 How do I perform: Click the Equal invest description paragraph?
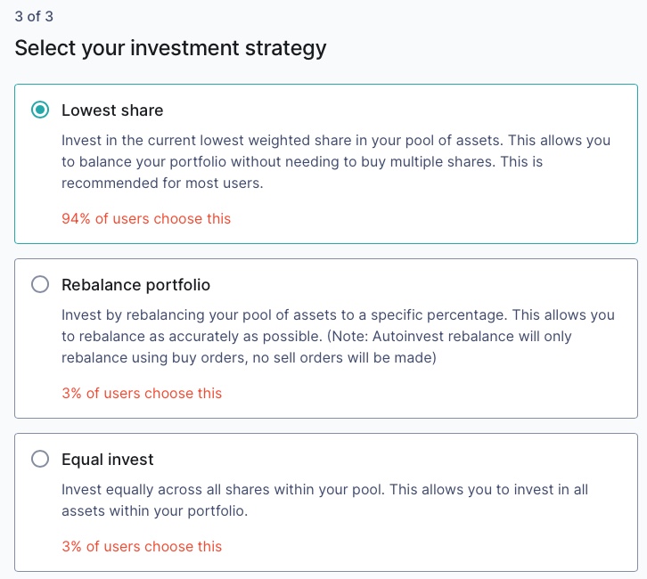324,501
